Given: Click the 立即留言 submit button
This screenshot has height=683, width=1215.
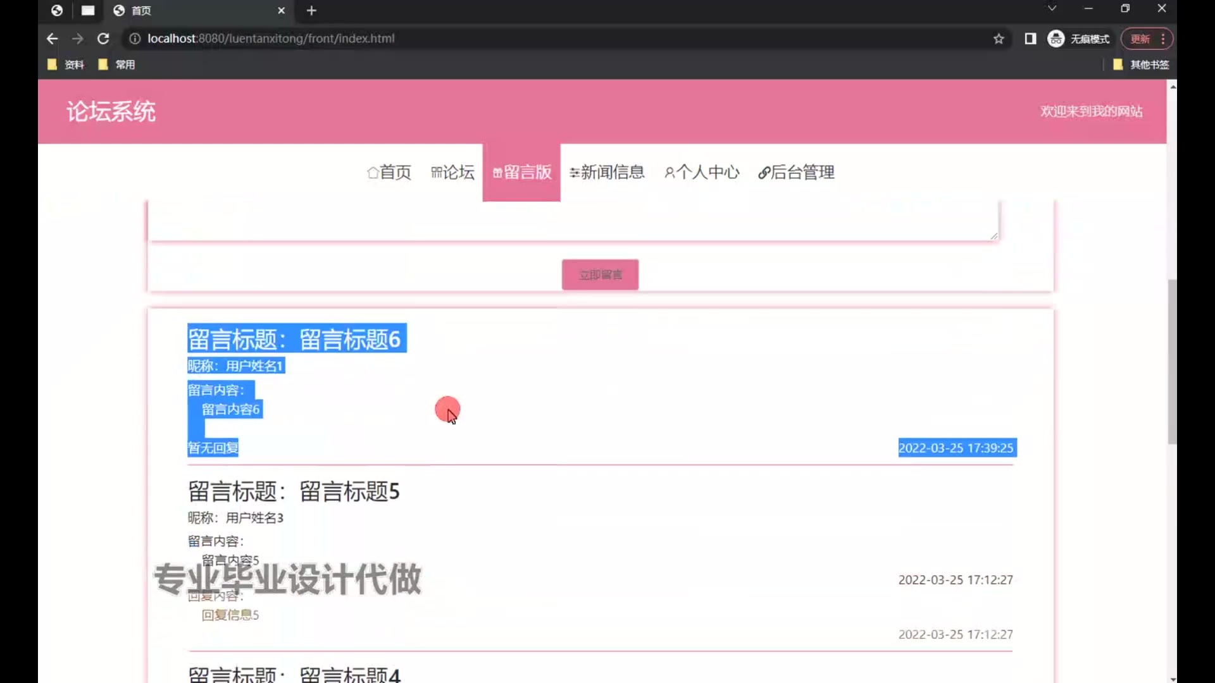Looking at the screenshot, I should tap(600, 274).
